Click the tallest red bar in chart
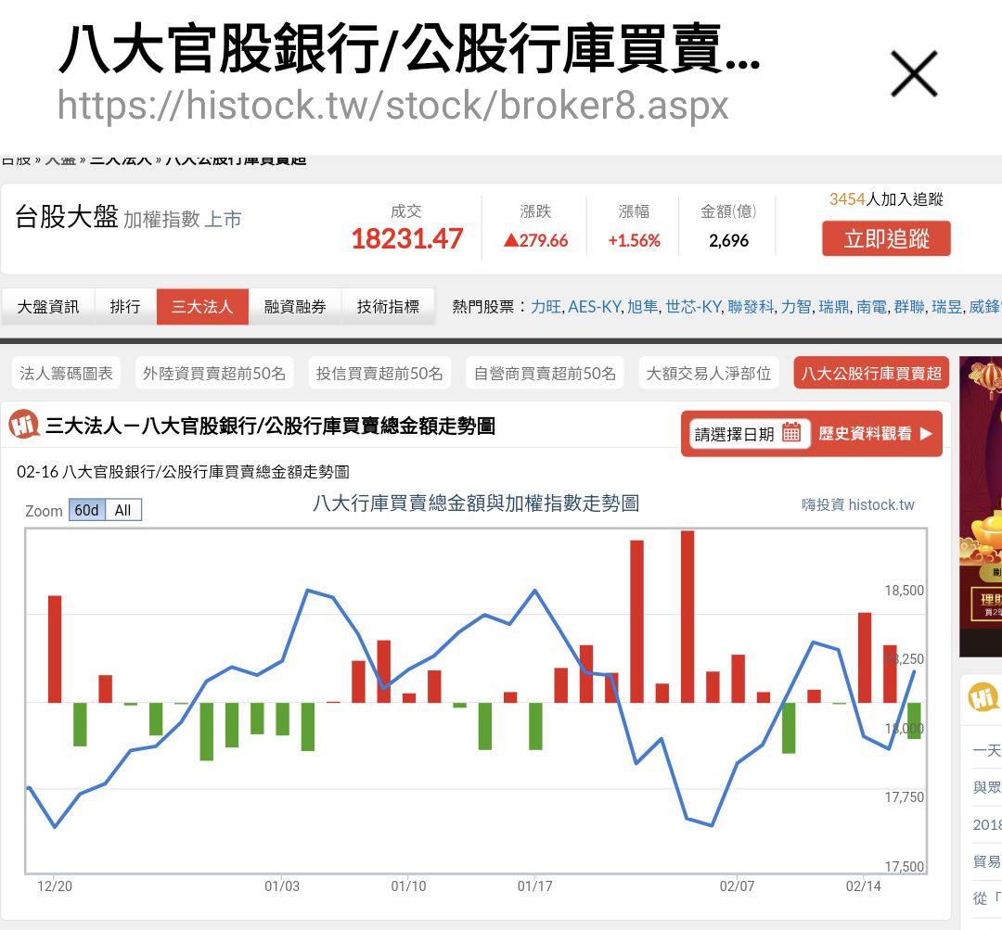 [x=687, y=616]
